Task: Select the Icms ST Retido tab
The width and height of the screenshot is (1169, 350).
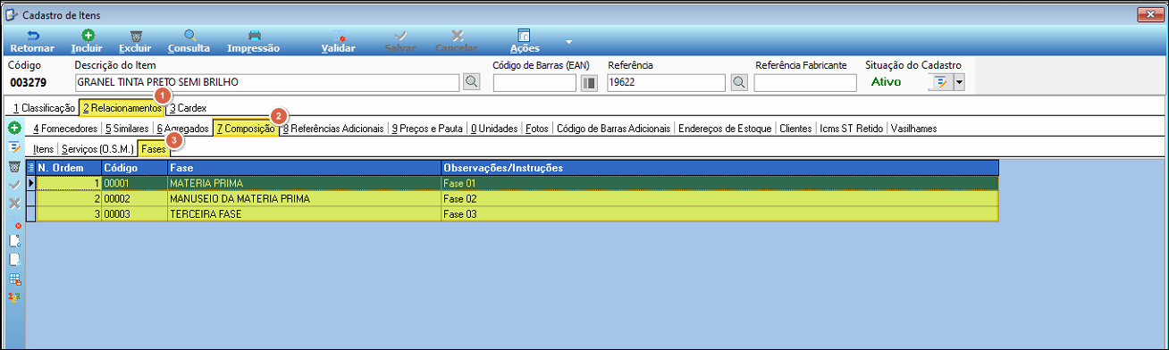Action: point(852,129)
